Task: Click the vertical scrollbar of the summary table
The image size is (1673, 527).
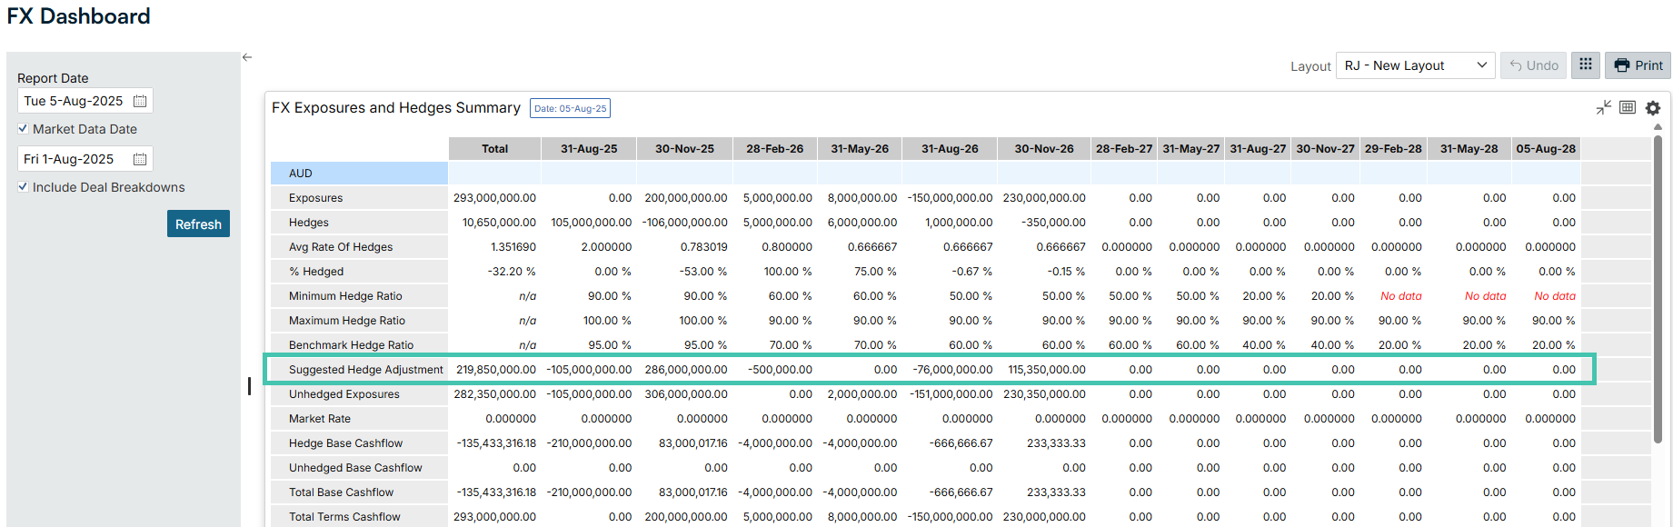Action: pos(1658,289)
